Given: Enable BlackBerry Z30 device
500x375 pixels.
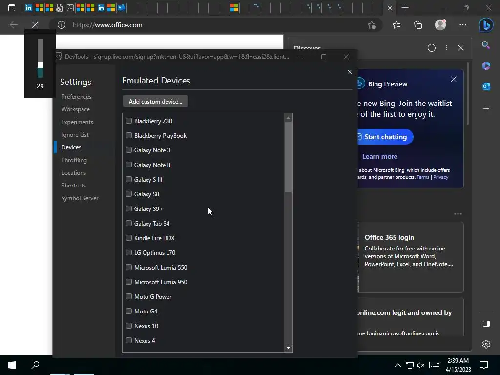Looking at the screenshot, I should [129, 121].
